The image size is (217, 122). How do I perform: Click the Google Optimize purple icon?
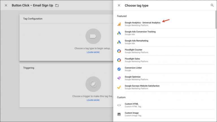pos(119,78)
